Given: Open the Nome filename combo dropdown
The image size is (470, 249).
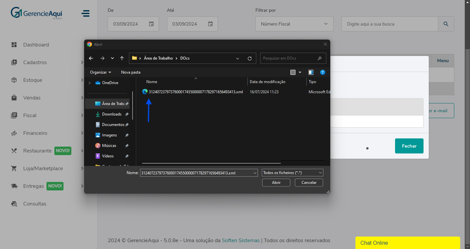Looking at the screenshot, I should coord(255,173).
